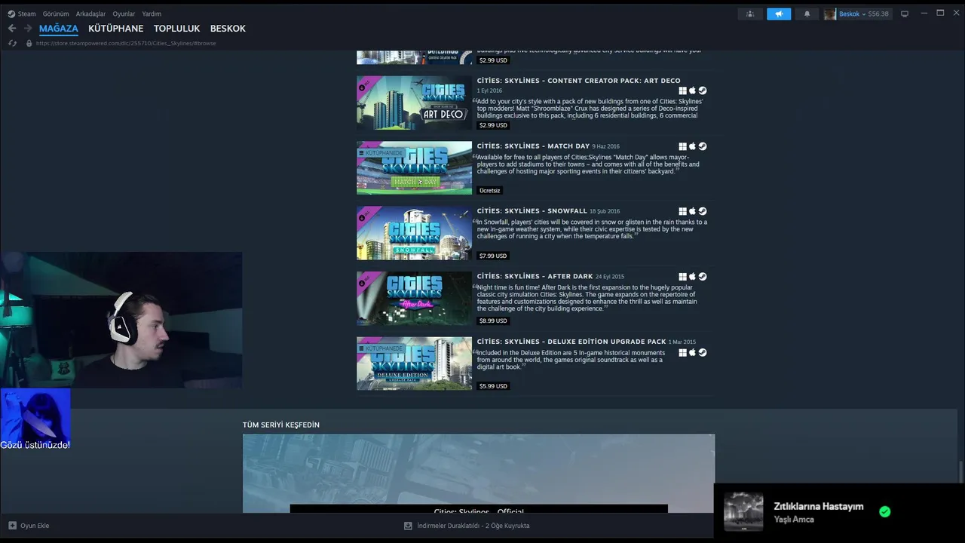Switch to Big Picture mode monitor icon
The height and width of the screenshot is (543, 965).
tap(905, 14)
